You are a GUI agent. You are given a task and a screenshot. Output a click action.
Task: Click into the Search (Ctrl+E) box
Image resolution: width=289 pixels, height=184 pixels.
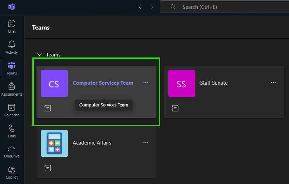[224, 7]
